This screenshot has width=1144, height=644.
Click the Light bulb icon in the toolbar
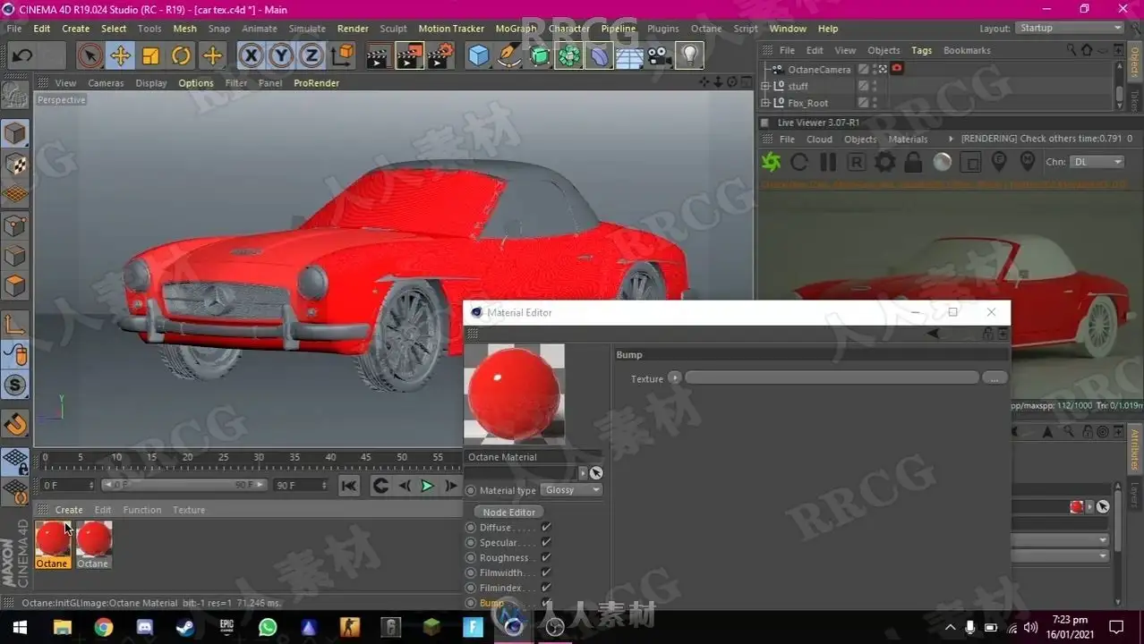pyautogui.click(x=688, y=56)
